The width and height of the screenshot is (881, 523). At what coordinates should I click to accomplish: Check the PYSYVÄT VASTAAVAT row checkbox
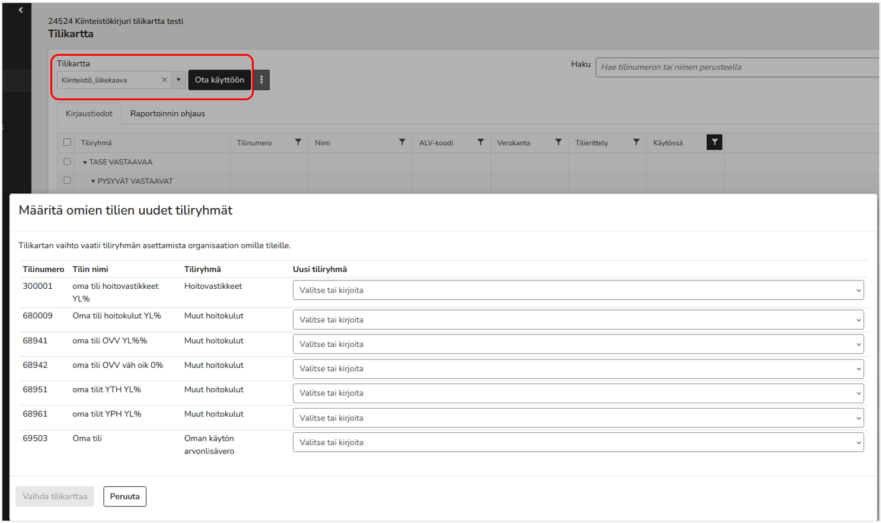(x=67, y=180)
